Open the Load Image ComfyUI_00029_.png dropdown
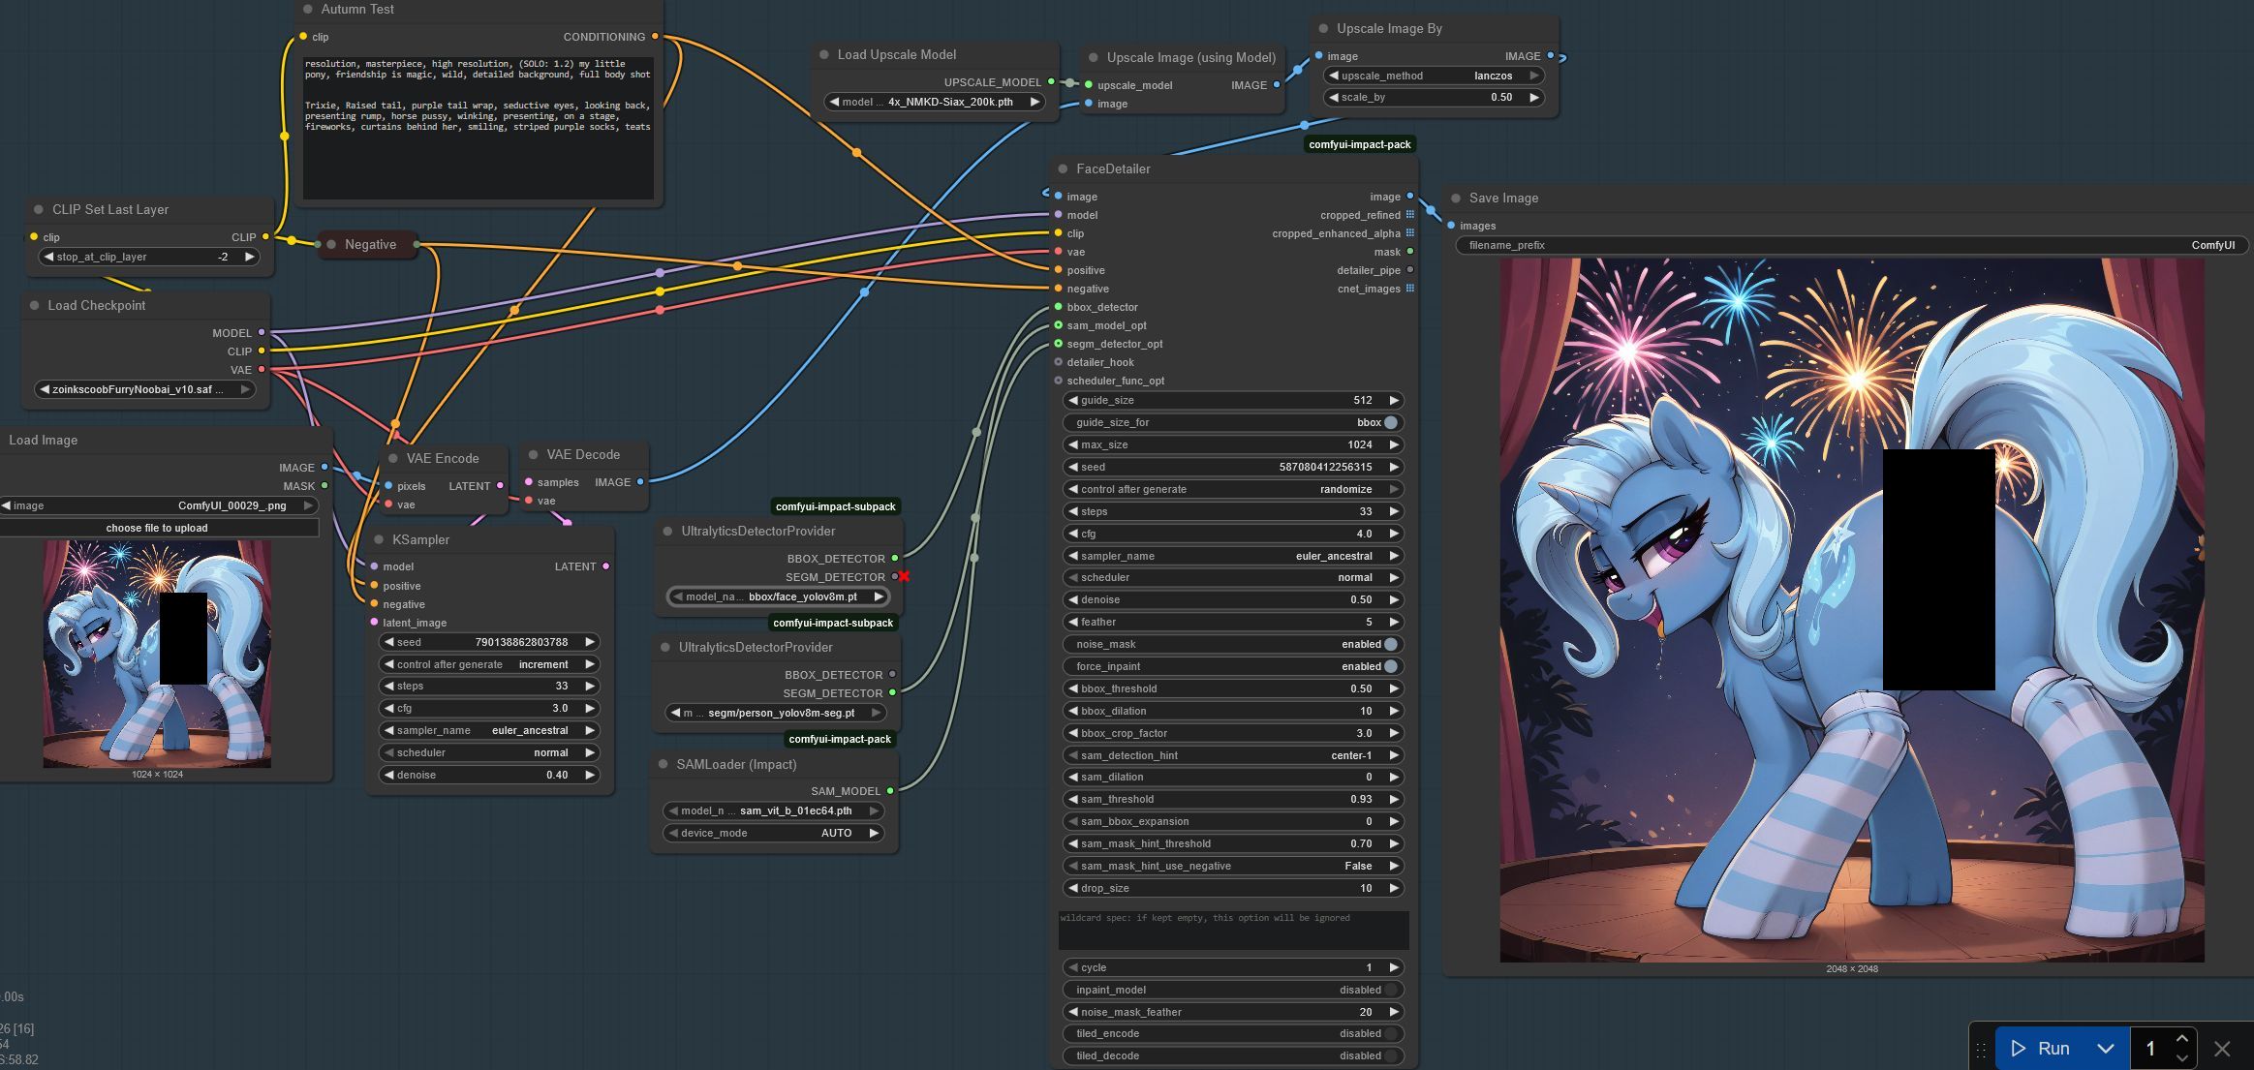 click(x=158, y=506)
